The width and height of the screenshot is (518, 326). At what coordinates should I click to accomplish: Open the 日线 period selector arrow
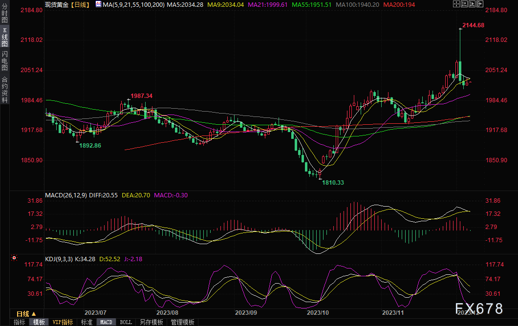34,314
